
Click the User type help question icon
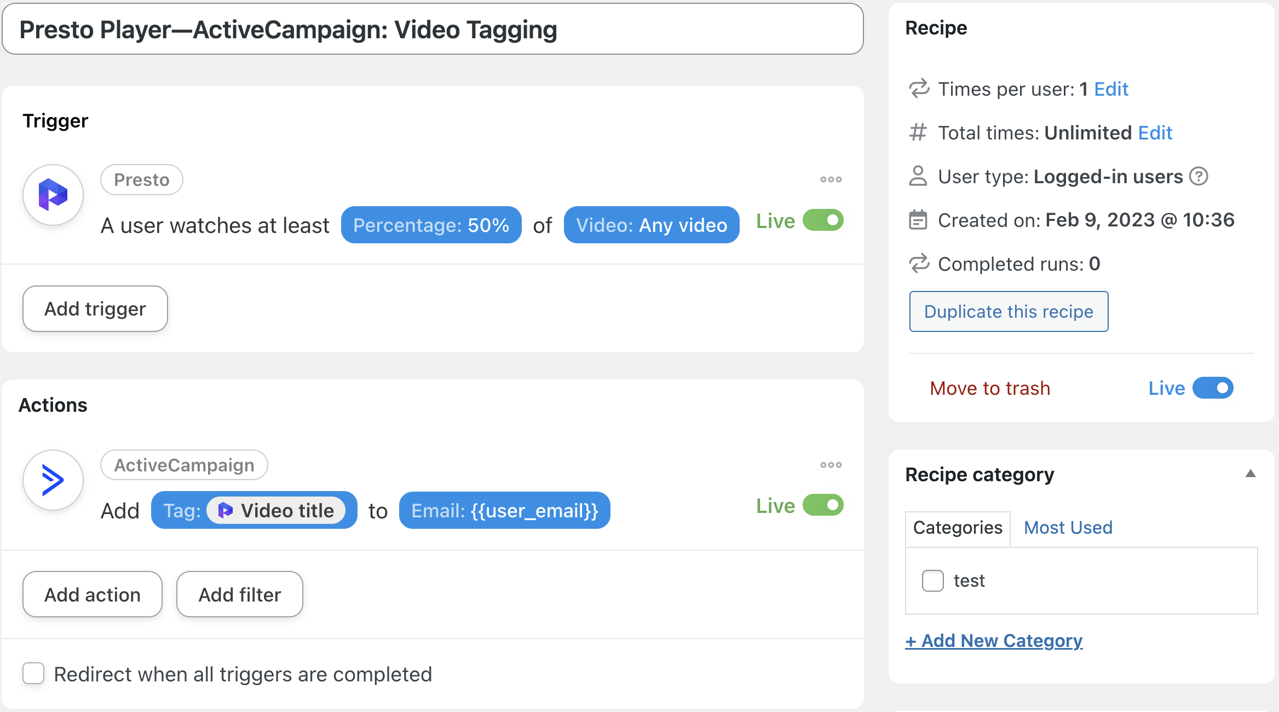pyautogui.click(x=1199, y=176)
